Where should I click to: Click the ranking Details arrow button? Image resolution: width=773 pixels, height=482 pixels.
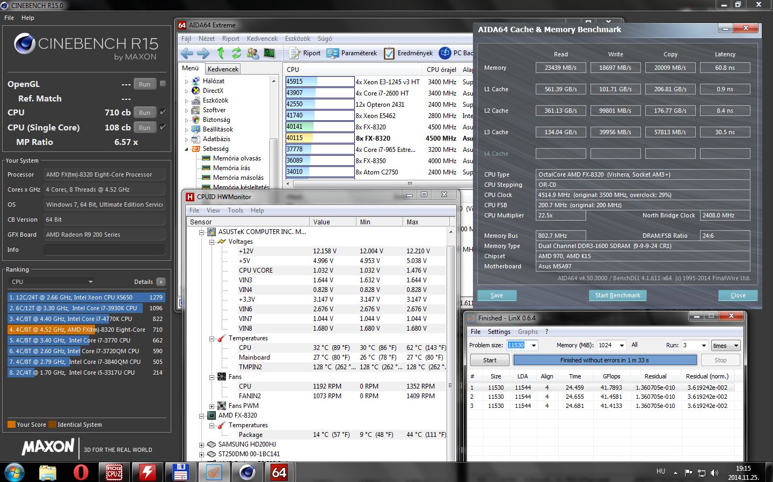click(x=161, y=282)
